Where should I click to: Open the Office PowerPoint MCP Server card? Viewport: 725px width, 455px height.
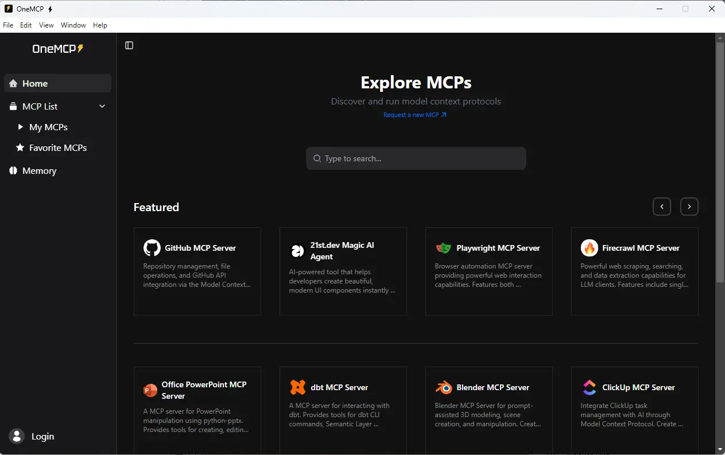197,411
